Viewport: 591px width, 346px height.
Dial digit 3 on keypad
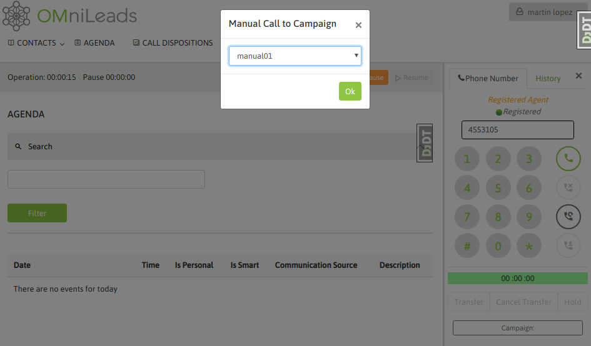coord(529,159)
